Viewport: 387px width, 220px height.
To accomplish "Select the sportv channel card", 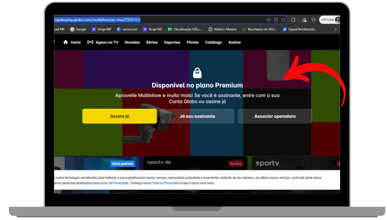I will (x=296, y=163).
